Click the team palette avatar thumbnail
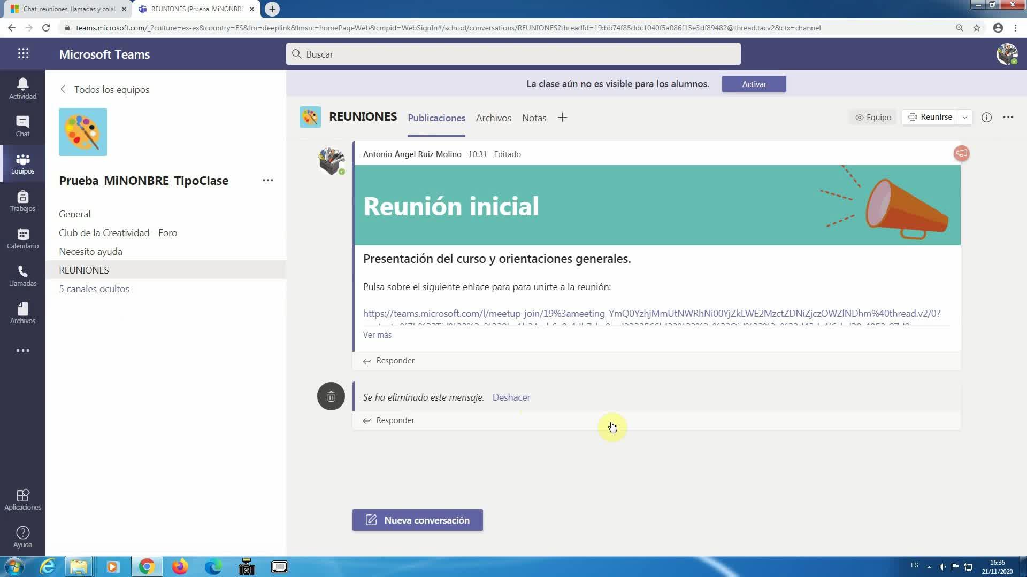The width and height of the screenshot is (1027, 577). 83,132
